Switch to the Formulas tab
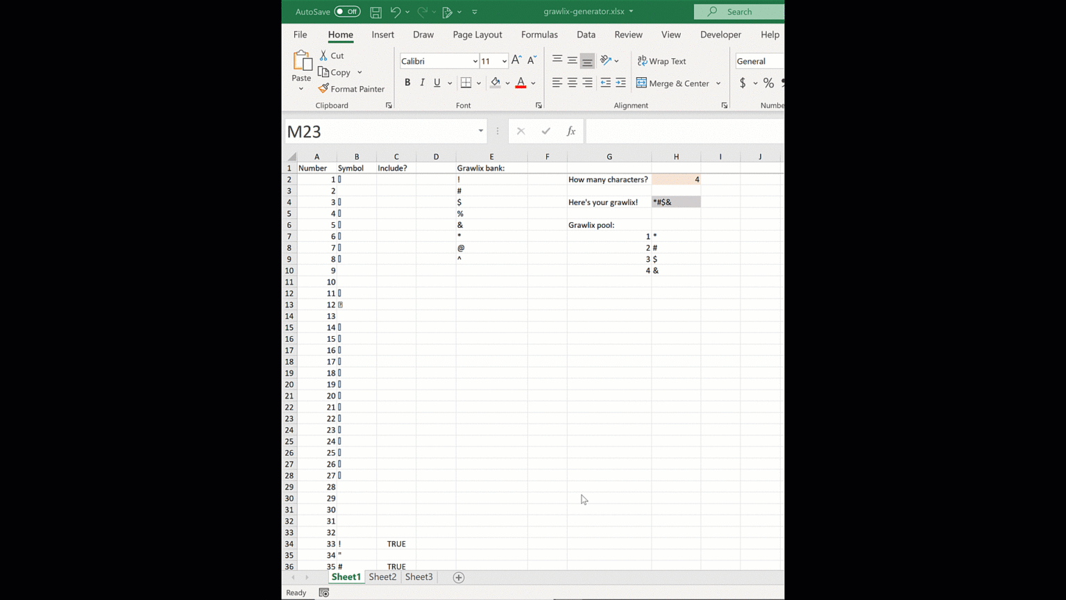The image size is (1066, 600). (x=539, y=35)
